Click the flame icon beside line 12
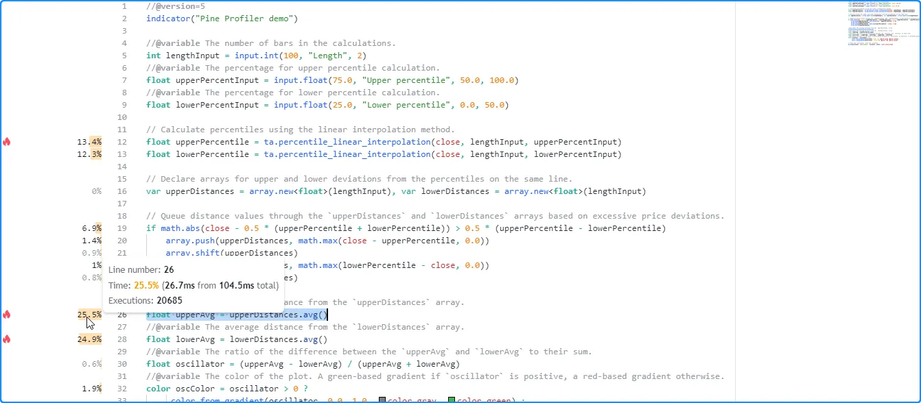The image size is (921, 403). pos(7,142)
